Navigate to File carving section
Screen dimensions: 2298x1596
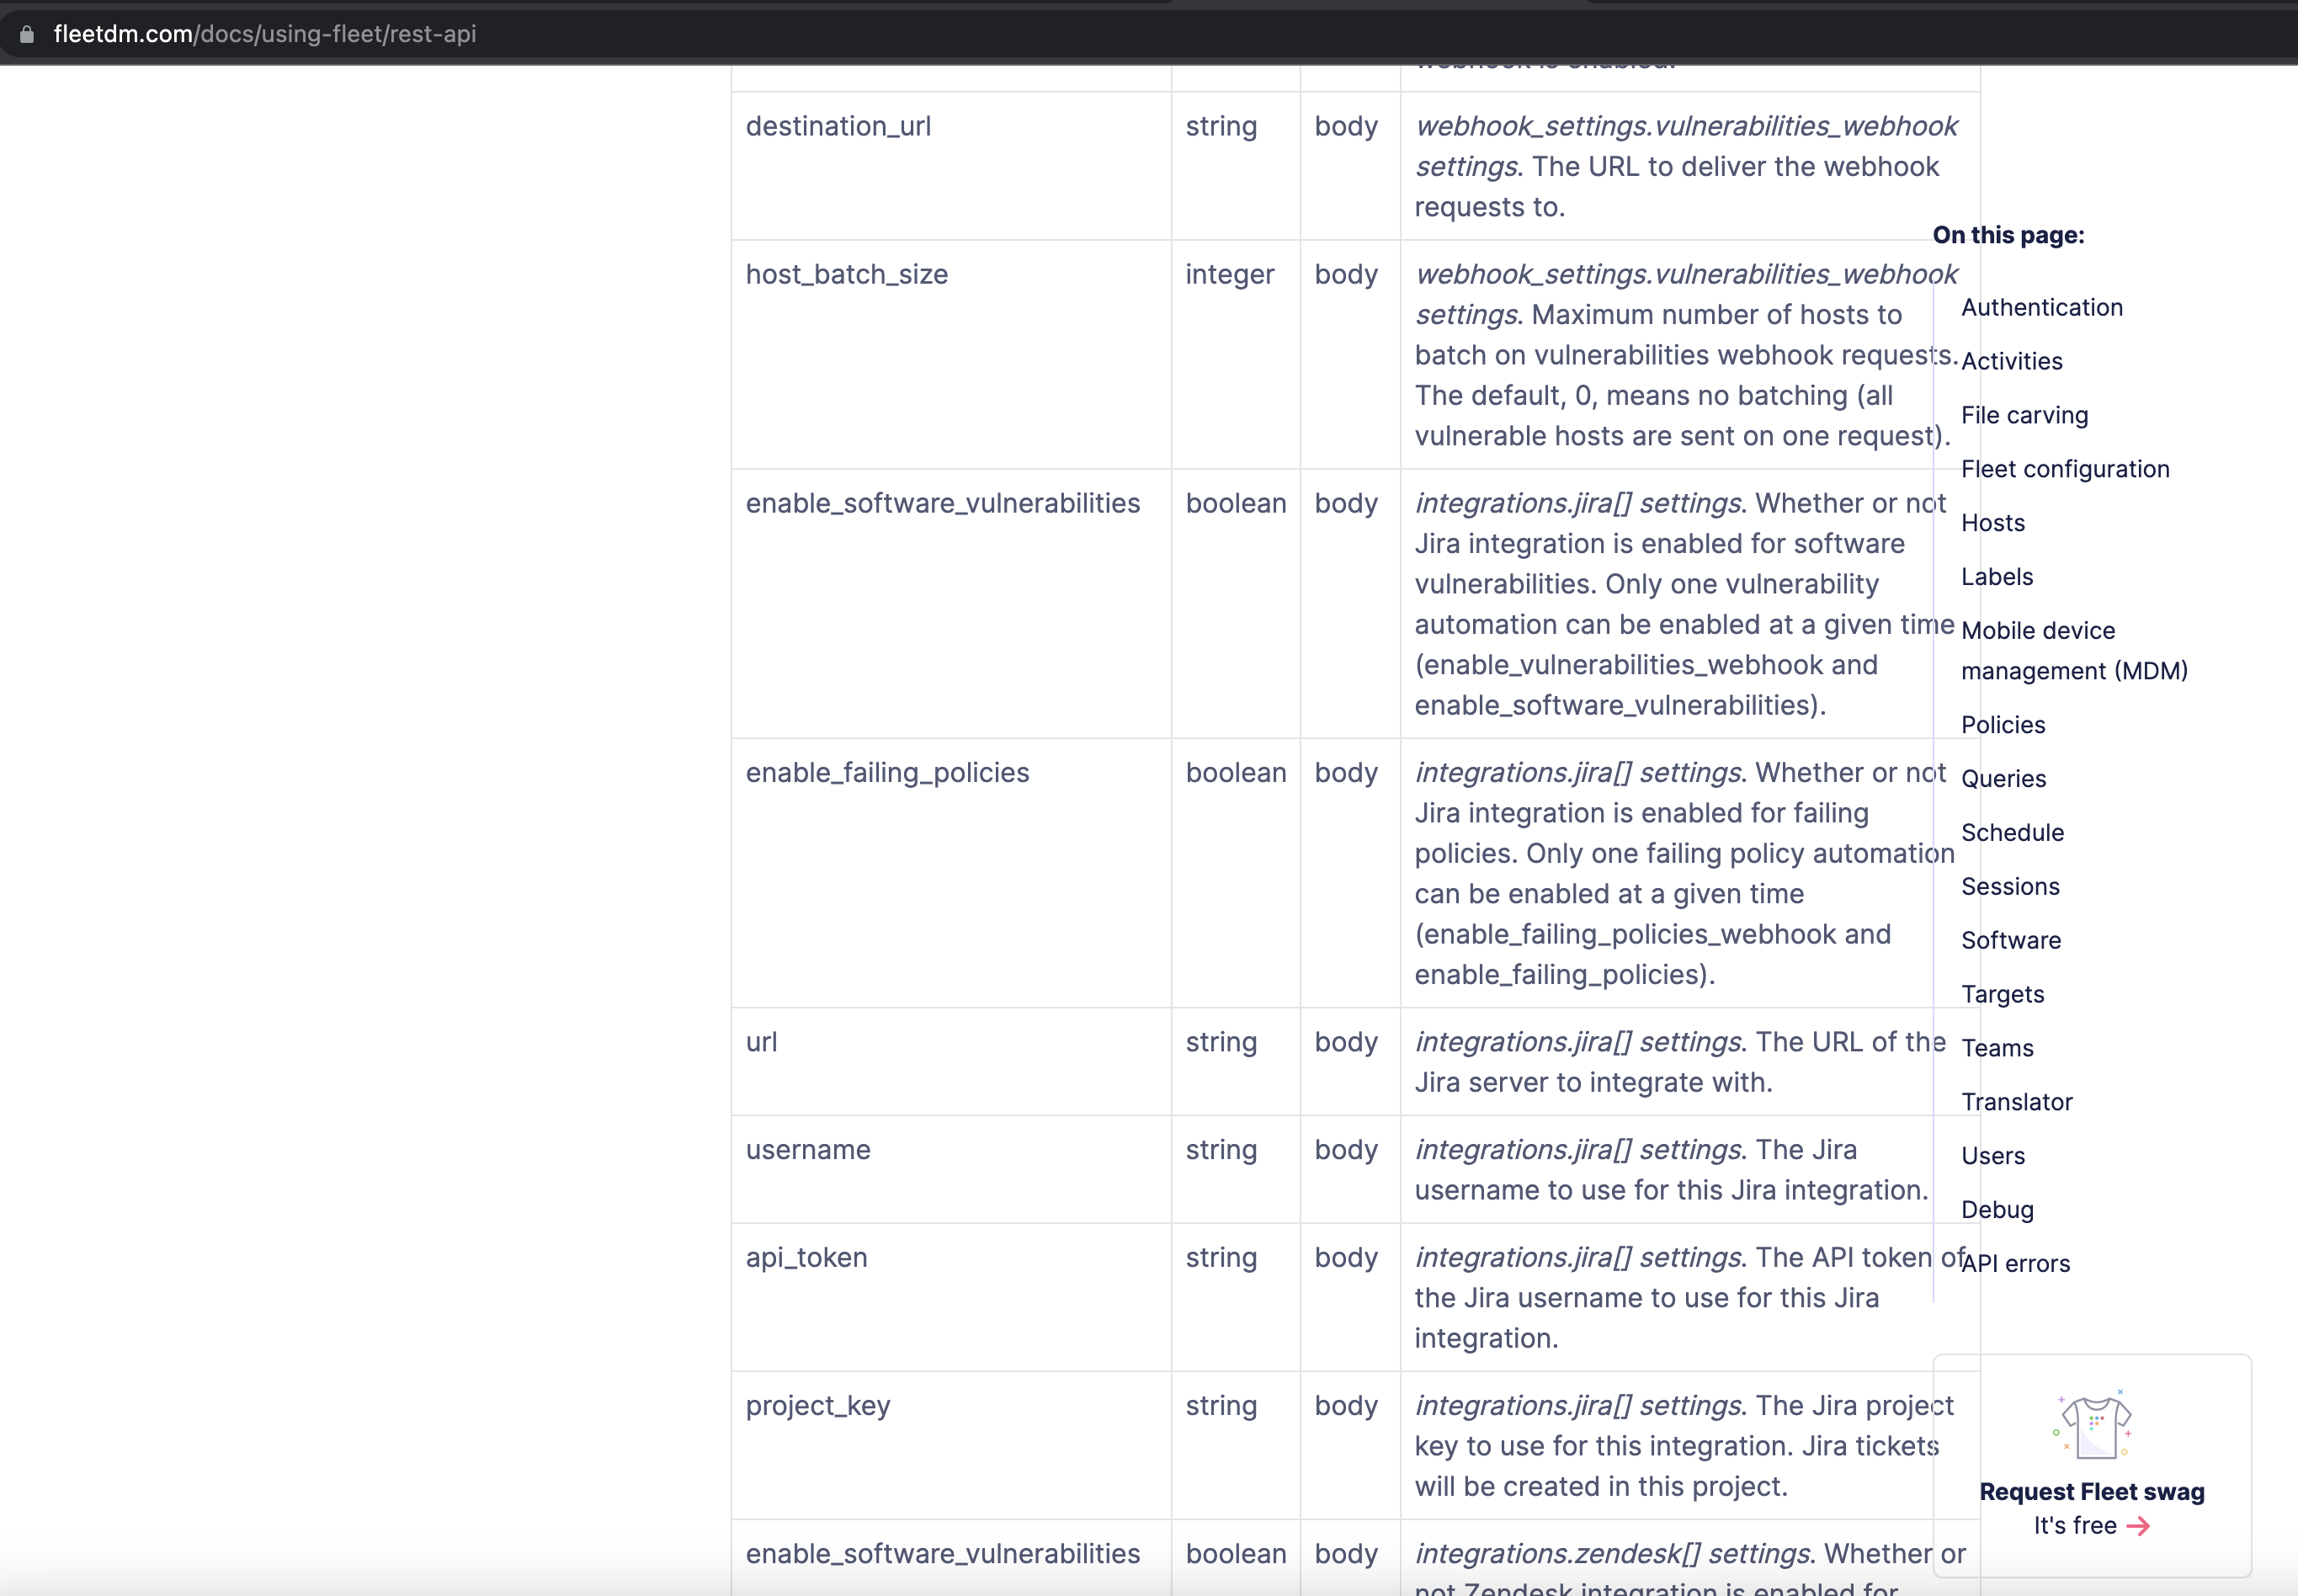[x=2023, y=415]
